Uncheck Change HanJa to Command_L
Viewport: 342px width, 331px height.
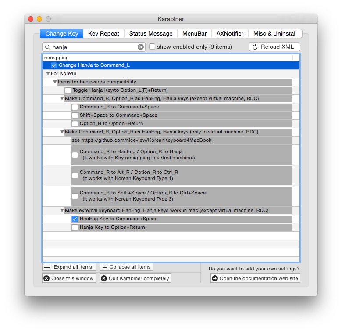pos(53,65)
